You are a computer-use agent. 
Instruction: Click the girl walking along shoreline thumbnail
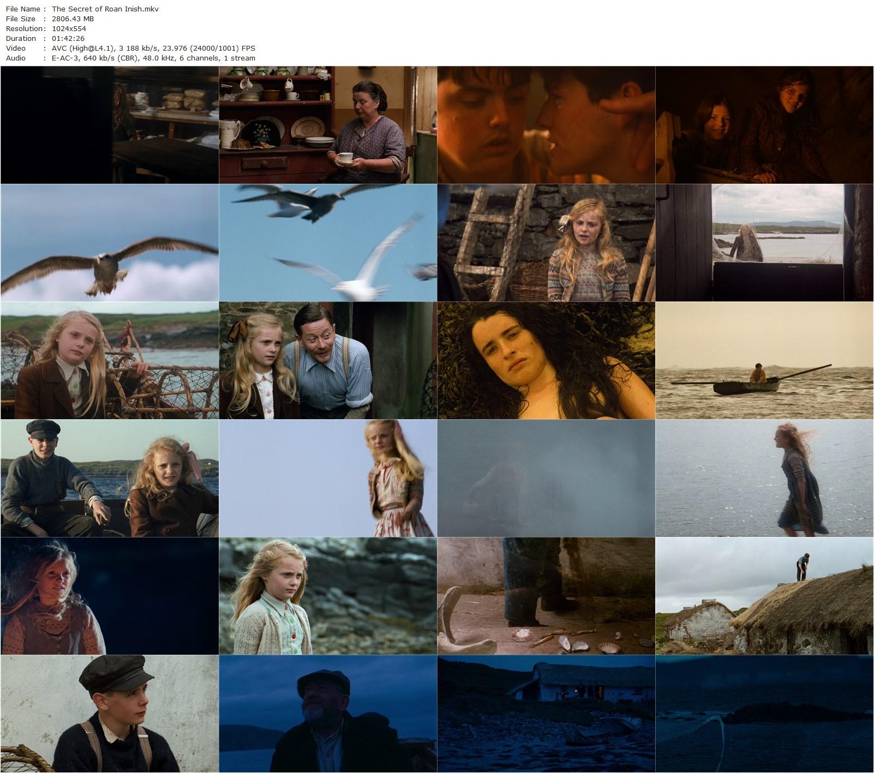(764, 478)
